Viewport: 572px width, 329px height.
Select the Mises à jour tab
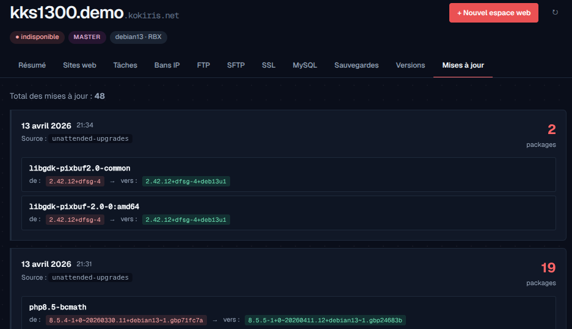463,65
